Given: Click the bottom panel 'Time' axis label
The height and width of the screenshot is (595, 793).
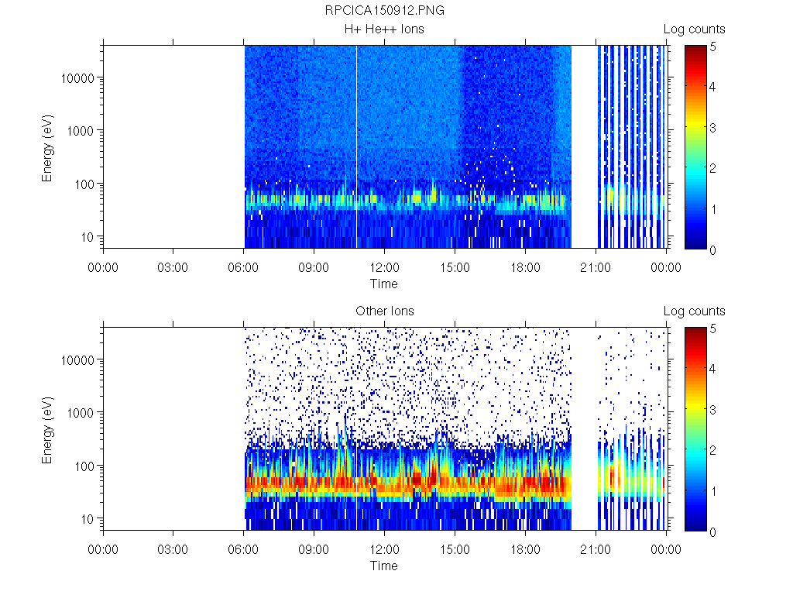Looking at the screenshot, I should tap(384, 566).
